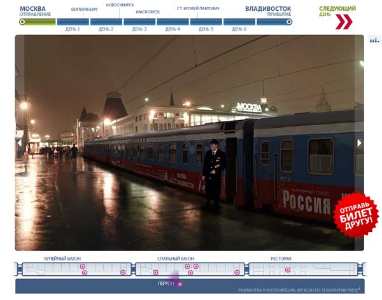Click the Москва Отправление label
This screenshot has width=382, height=300.
click(x=35, y=11)
